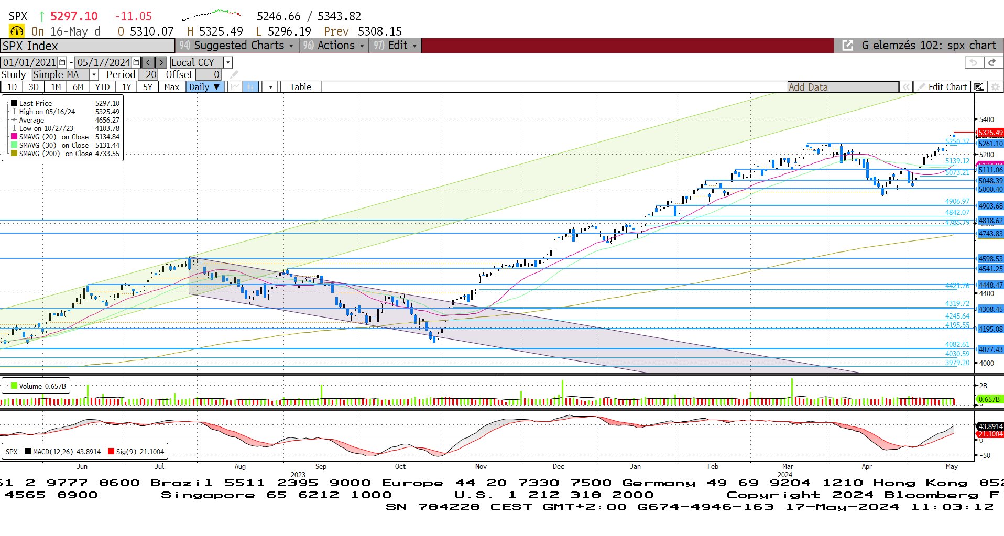Open the end date calendar picker
This screenshot has height=536, width=1004.
[x=137, y=62]
